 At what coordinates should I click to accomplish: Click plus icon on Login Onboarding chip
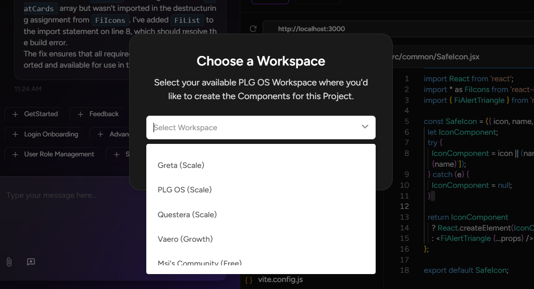pos(15,134)
